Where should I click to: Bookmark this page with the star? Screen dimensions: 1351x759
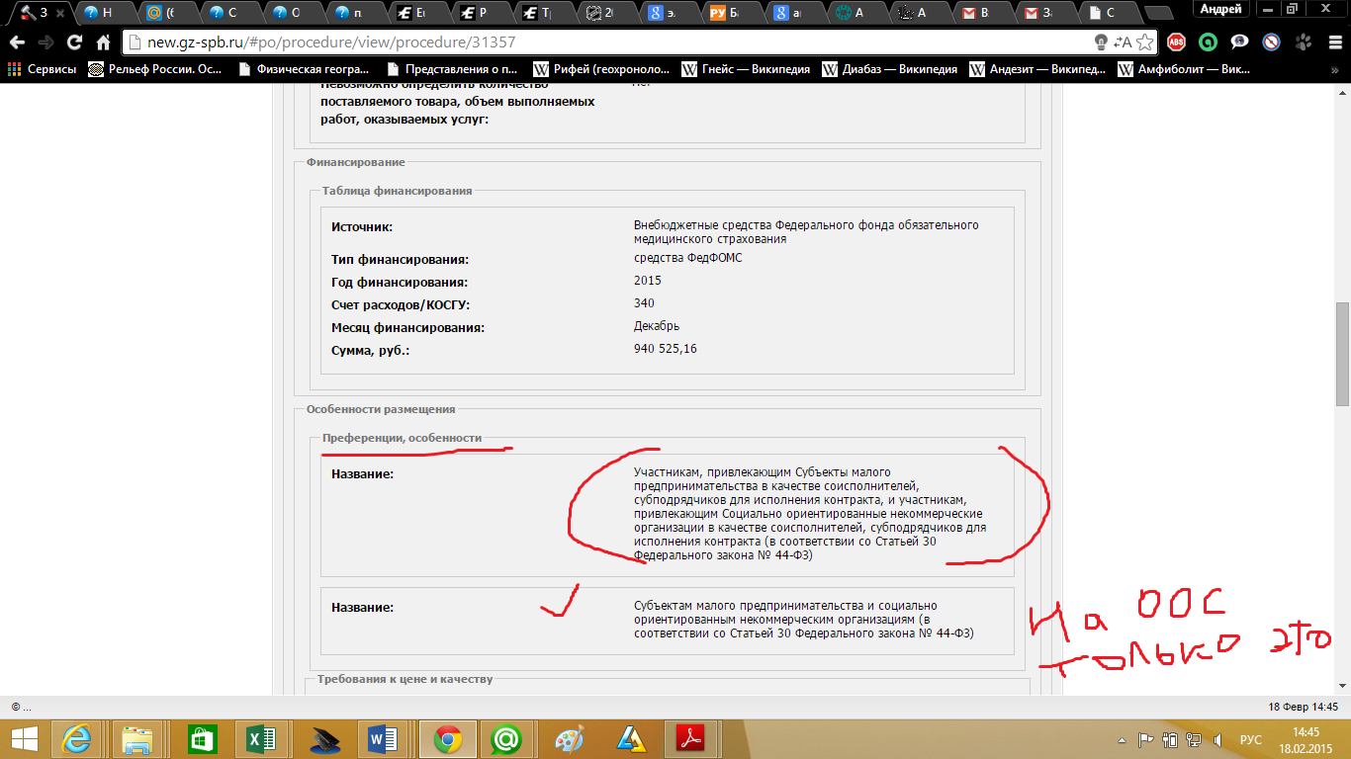[x=1144, y=42]
